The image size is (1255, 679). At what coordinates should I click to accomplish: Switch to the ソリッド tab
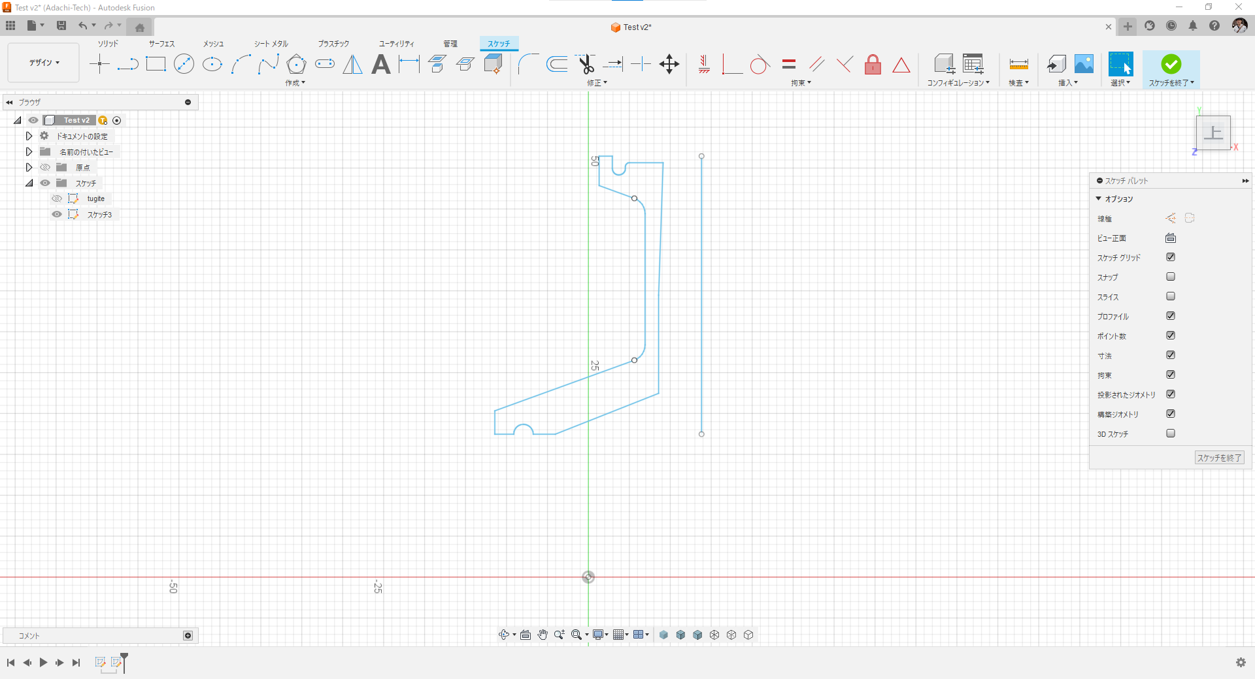108,44
